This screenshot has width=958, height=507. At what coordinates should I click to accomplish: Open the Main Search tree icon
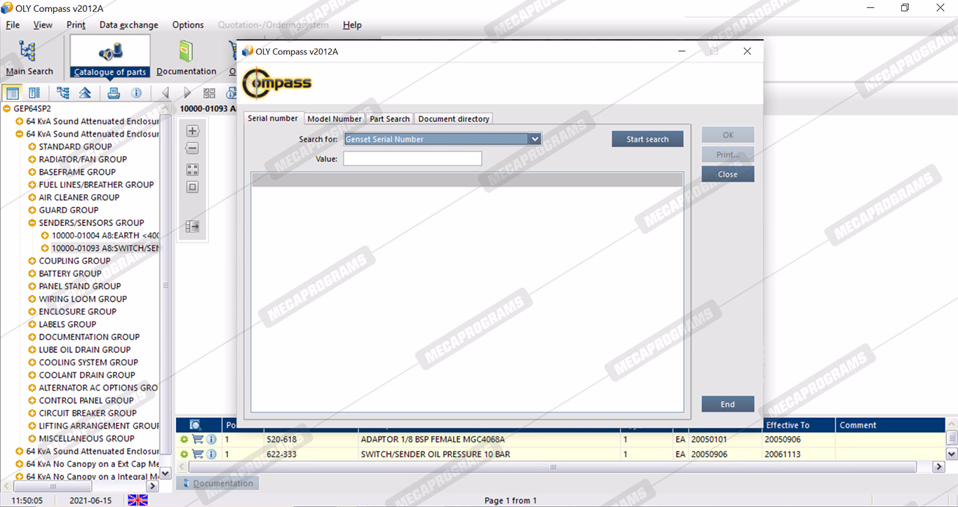[28, 52]
